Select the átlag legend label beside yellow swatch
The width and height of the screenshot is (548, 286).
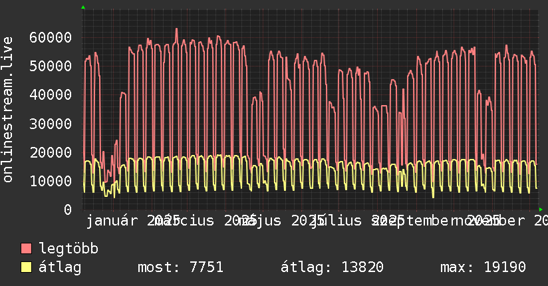tap(60, 268)
